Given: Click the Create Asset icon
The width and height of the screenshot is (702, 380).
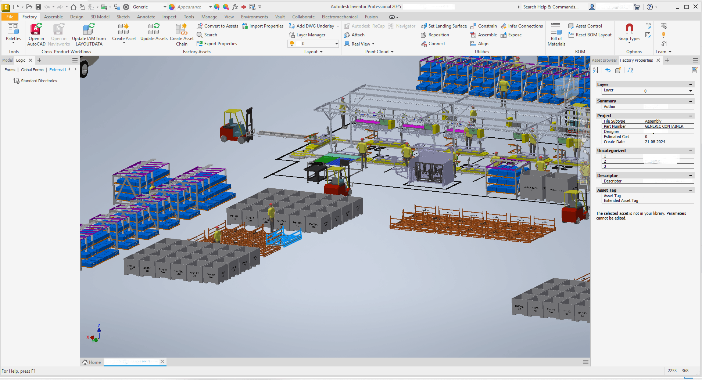Looking at the screenshot, I should click(123, 29).
